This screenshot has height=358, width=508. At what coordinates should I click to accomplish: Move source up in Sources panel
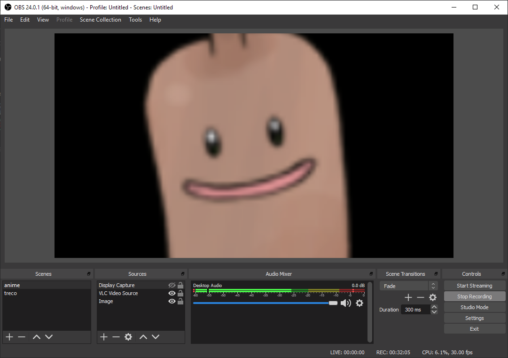point(143,337)
